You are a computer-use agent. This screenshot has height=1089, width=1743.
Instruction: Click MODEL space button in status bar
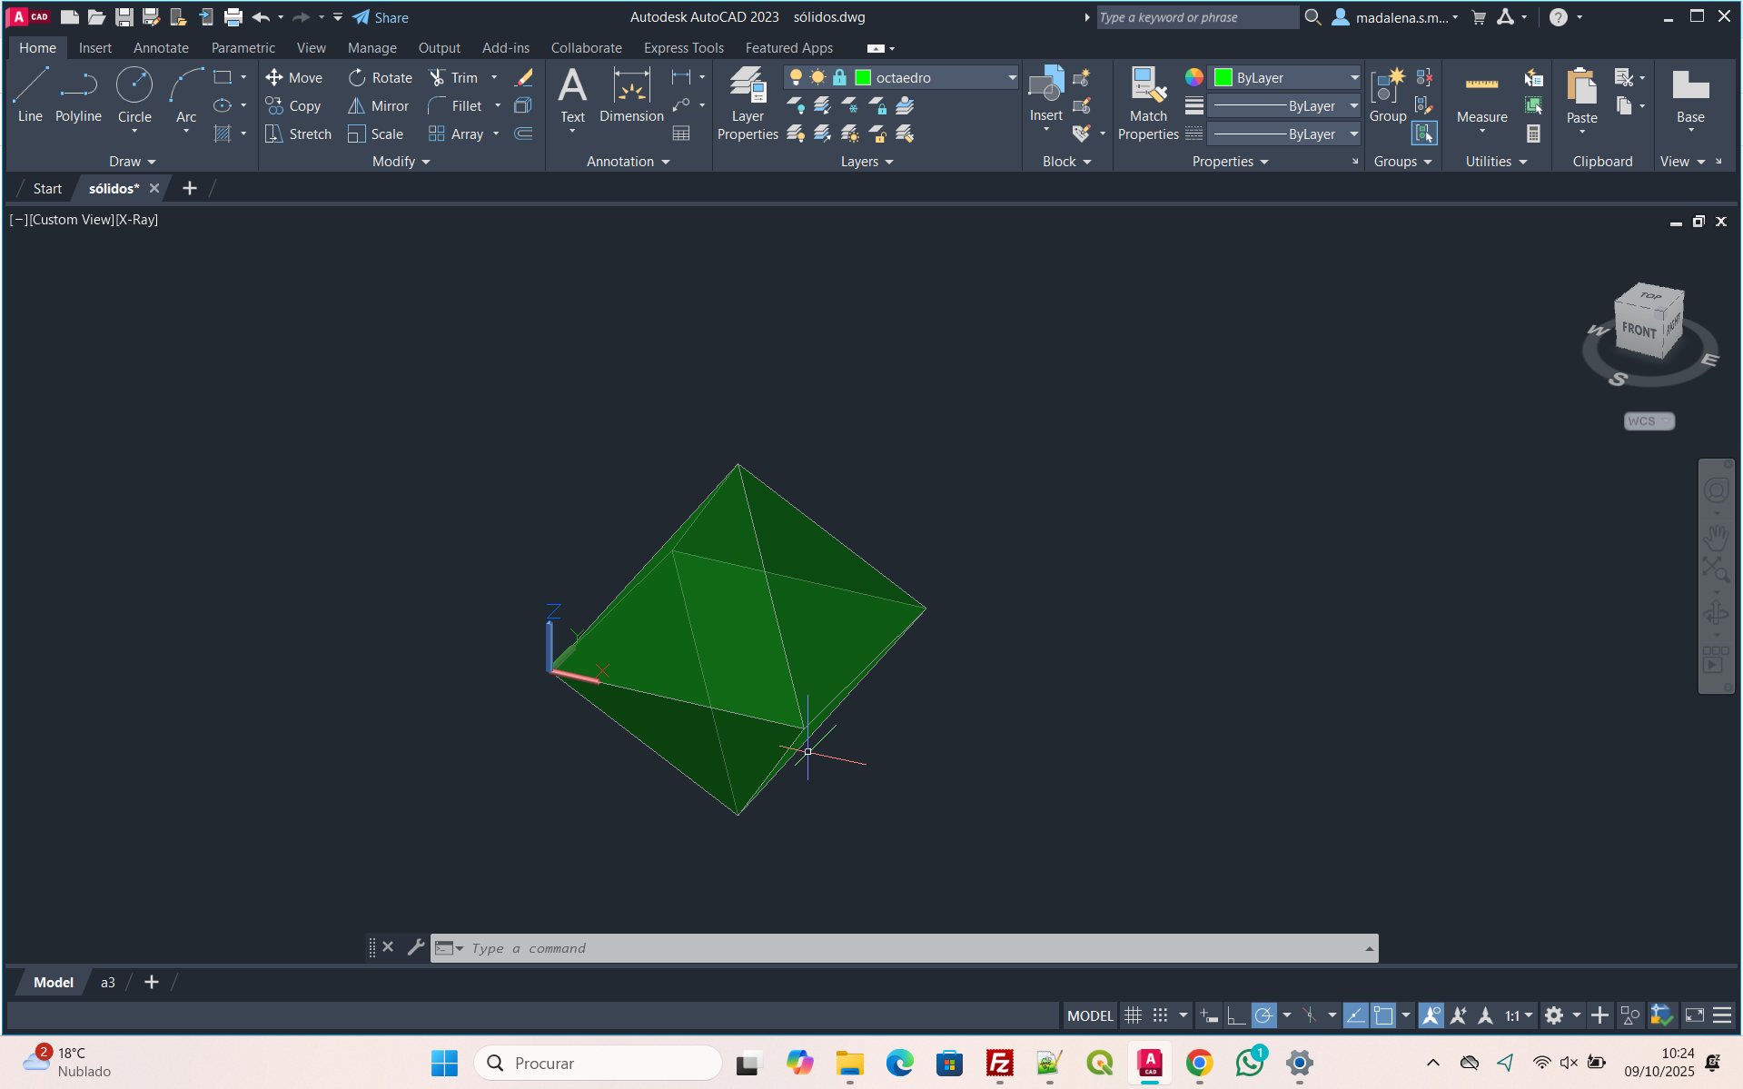pos(1090,1015)
